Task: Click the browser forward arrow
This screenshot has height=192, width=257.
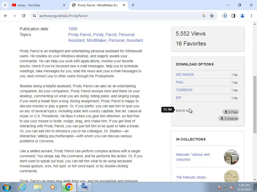Action: click(x=15, y=16)
